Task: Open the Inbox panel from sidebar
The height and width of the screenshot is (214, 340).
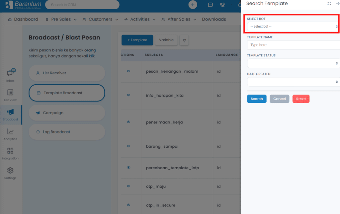Action: [x=10, y=75]
